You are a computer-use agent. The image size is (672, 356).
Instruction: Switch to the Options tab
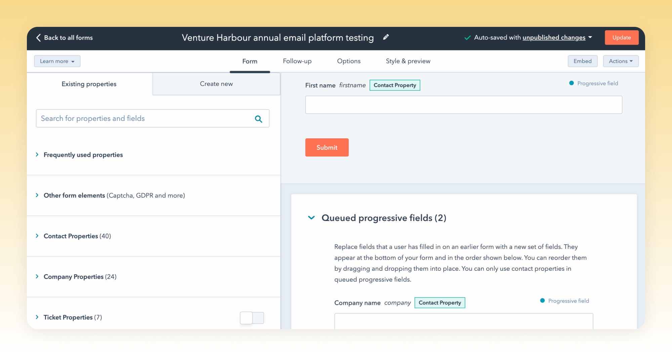pyautogui.click(x=349, y=61)
